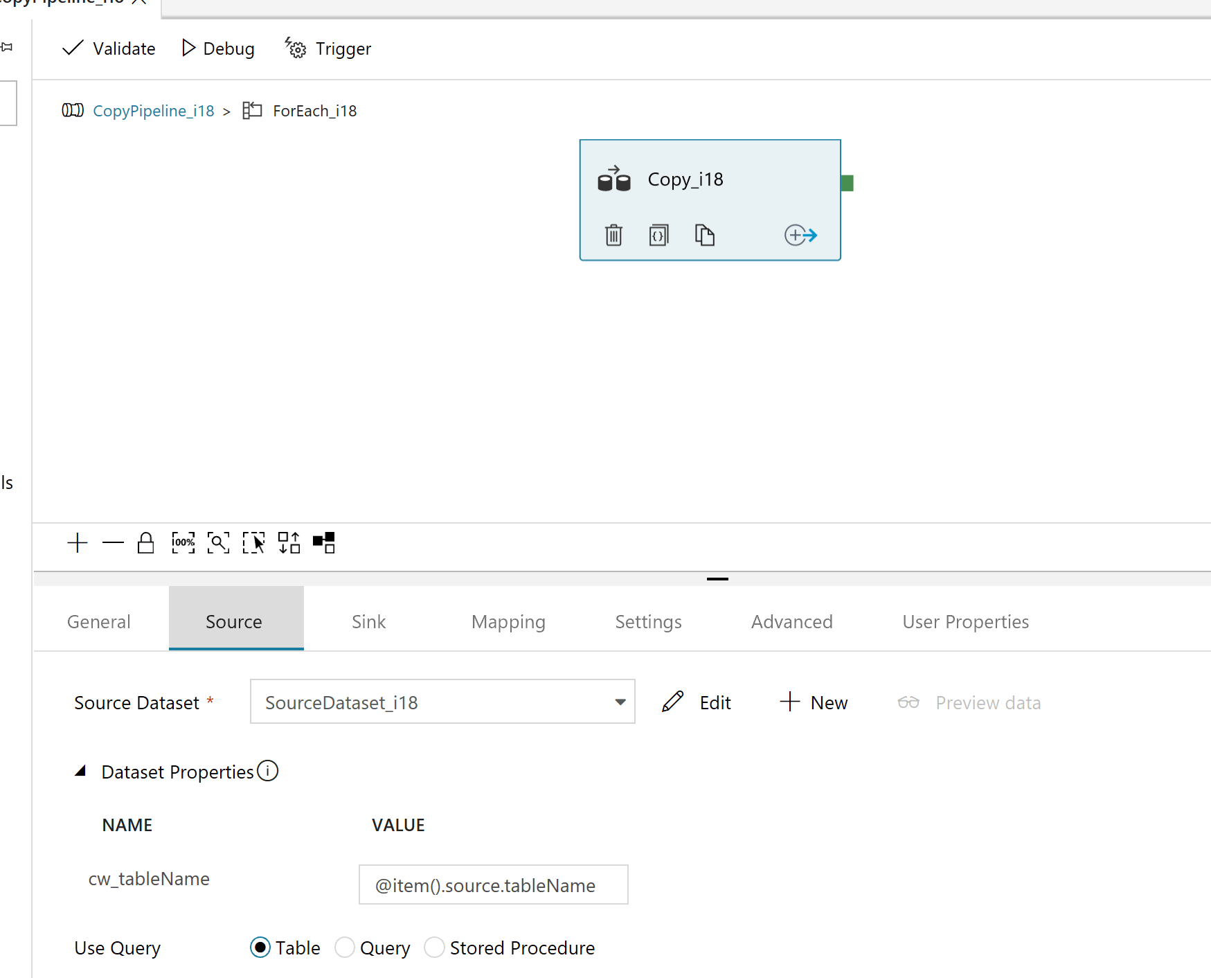Image resolution: width=1211 pixels, height=978 pixels.
Task: Start a Debug run
Action: [217, 48]
